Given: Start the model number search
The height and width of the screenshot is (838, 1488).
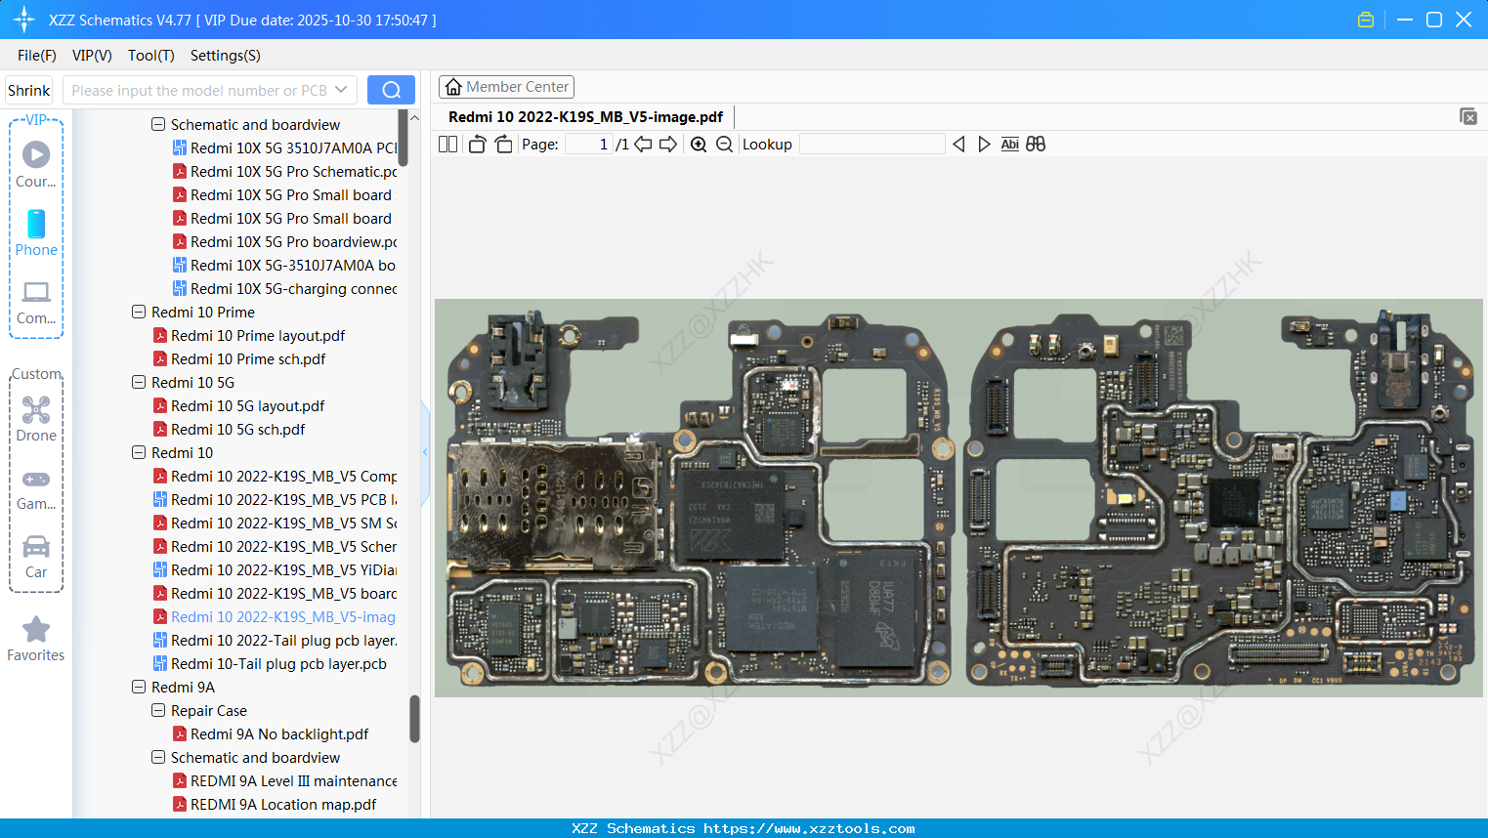Looking at the screenshot, I should [x=391, y=89].
